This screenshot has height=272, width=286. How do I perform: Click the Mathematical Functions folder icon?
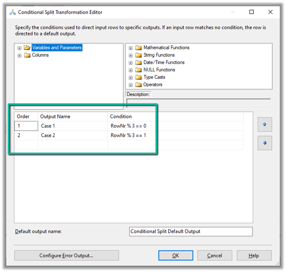click(x=139, y=48)
